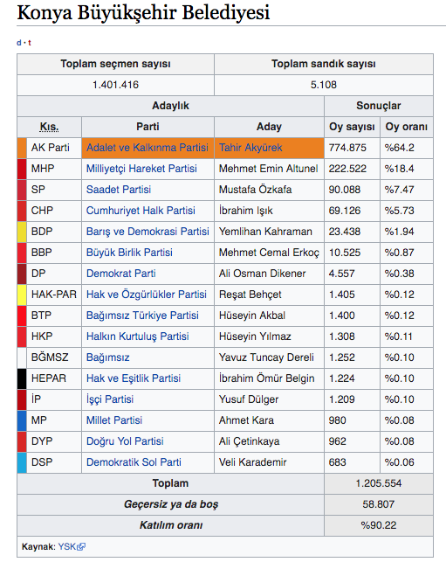
Task: Open Millet Partisi link
Action: [x=114, y=420]
